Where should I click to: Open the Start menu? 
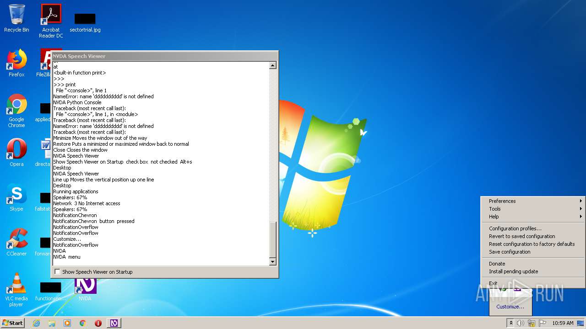point(13,323)
